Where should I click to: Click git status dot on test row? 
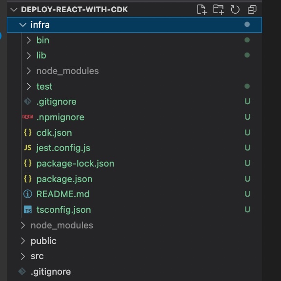[x=247, y=86]
